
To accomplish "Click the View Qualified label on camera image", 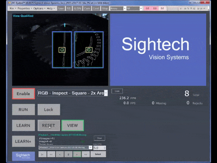I will pyautogui.click(x=23, y=16).
